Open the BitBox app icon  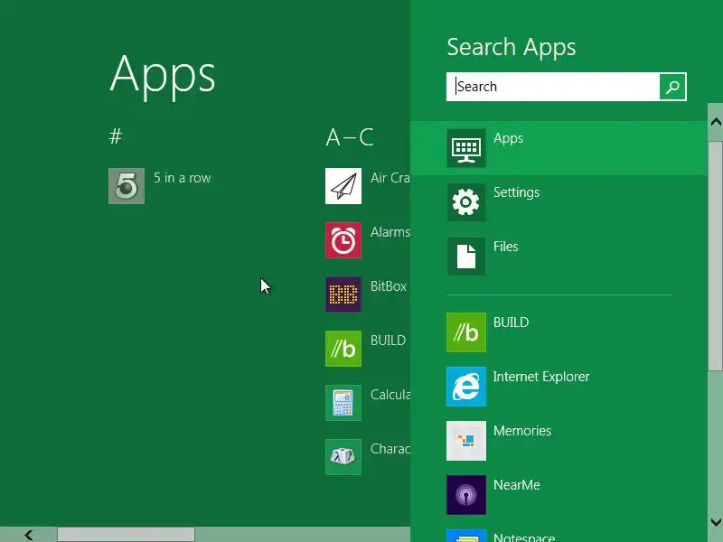[x=343, y=294]
